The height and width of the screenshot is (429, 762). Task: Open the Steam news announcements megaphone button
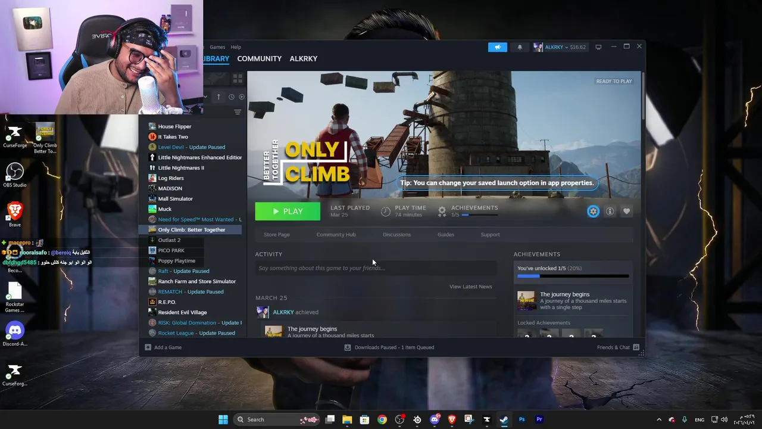(498, 47)
